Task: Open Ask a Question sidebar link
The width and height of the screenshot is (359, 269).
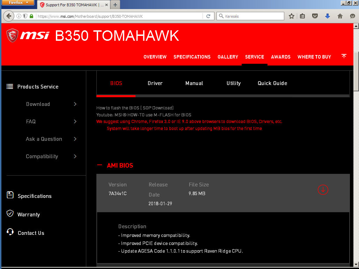Action: 44,139
